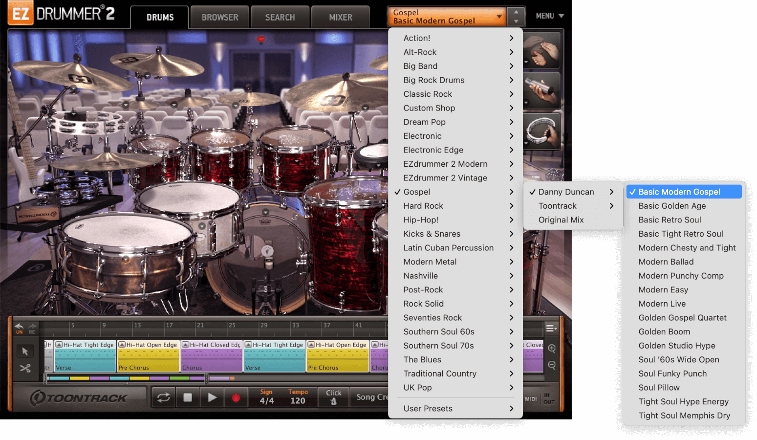The width and height of the screenshot is (757, 440).
Task: Zoom in on the song track
Action: [552, 348]
